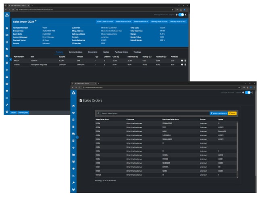Click the Delivery Info button at the bottom
The image size is (260, 197).
click(23, 112)
